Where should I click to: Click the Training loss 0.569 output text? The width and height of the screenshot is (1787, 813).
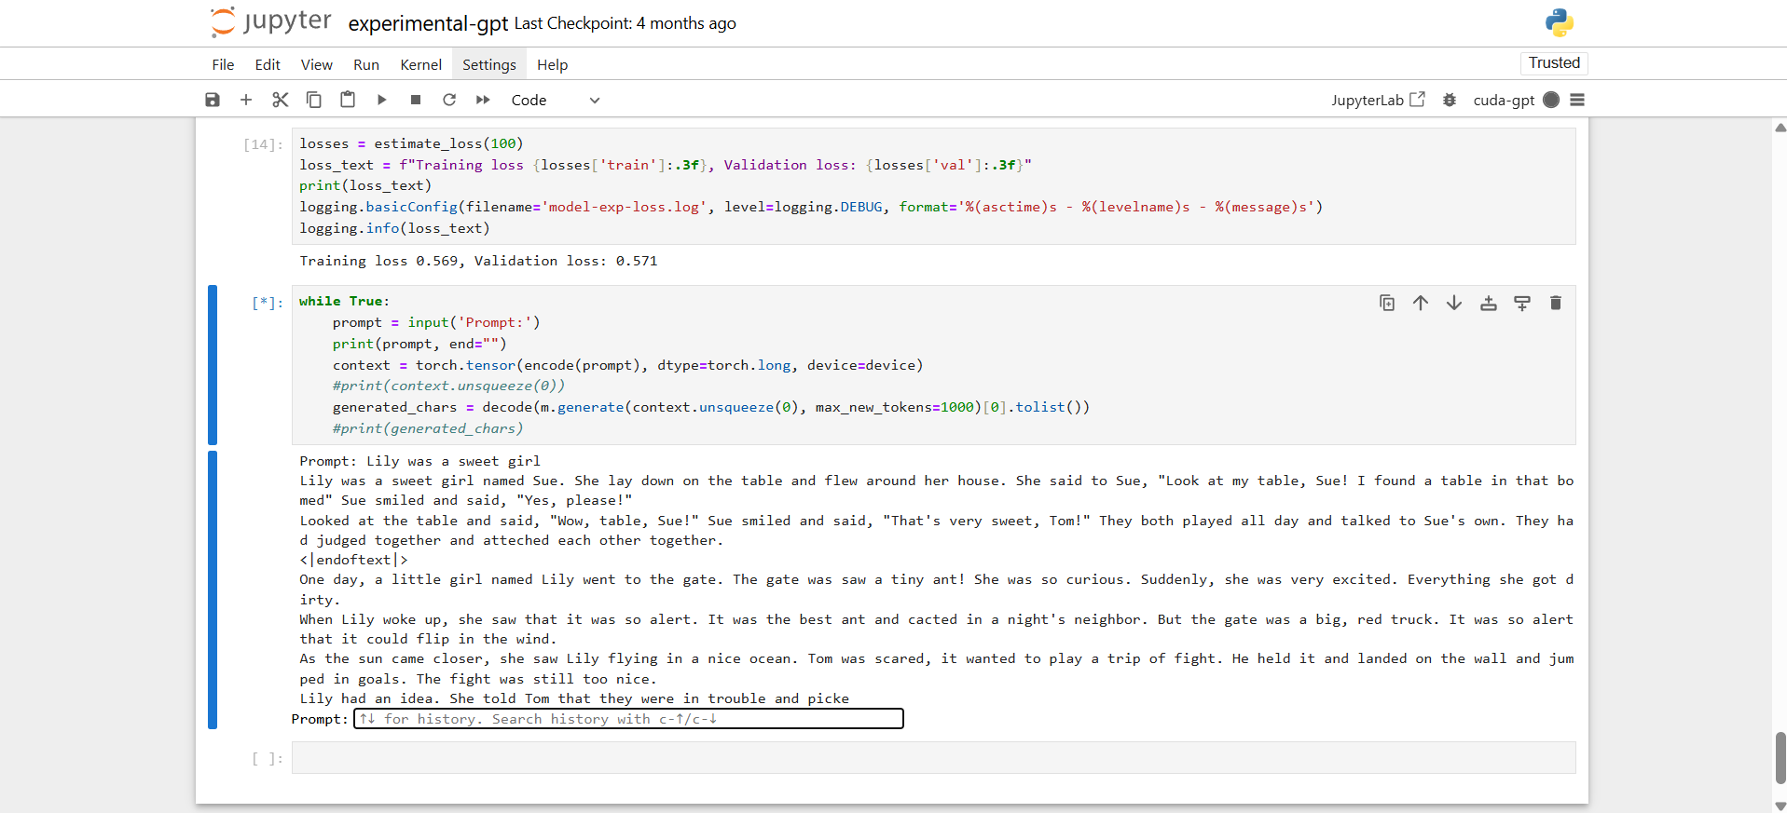pos(478,261)
